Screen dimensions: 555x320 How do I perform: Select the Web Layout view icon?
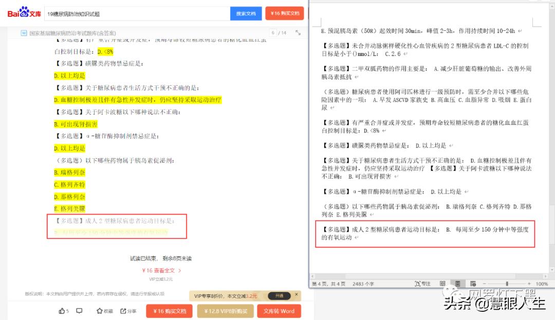pyautogui.click(x=473, y=283)
